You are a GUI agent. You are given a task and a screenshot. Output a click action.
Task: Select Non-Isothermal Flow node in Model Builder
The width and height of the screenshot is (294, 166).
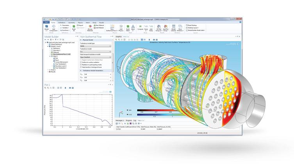point(58,54)
